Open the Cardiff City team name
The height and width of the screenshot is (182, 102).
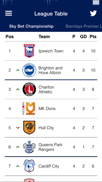coord(49,166)
